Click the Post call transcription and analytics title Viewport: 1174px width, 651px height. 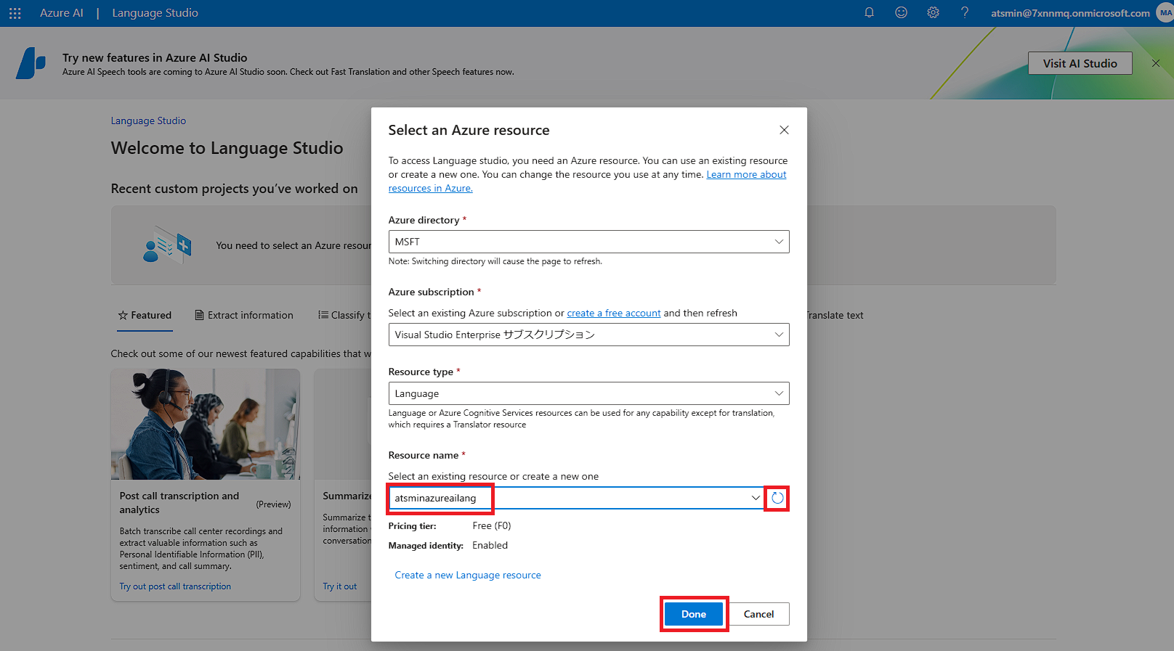point(179,503)
